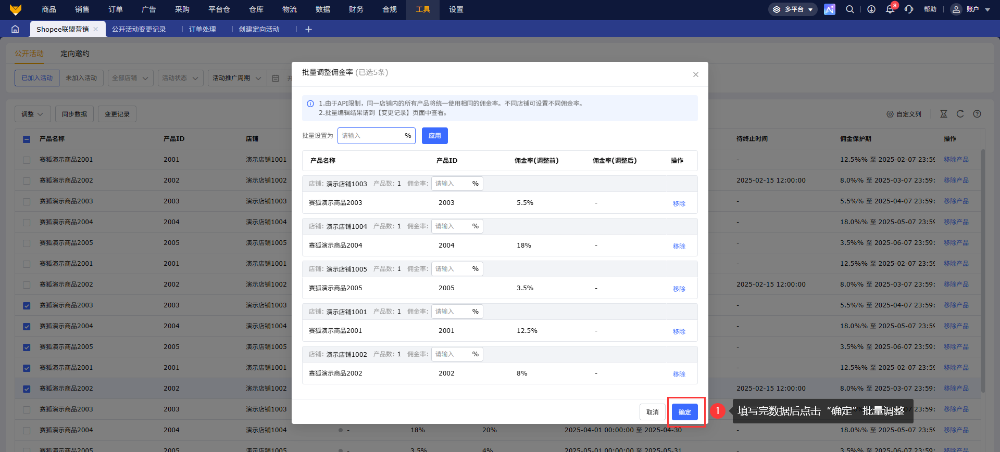
Task: Expand the 账户 menu arrow
Action: (988, 9)
